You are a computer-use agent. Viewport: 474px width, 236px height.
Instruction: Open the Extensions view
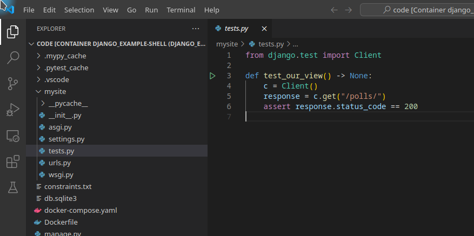coord(12,161)
